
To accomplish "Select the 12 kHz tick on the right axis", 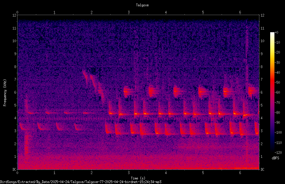I will click(x=262, y=15).
